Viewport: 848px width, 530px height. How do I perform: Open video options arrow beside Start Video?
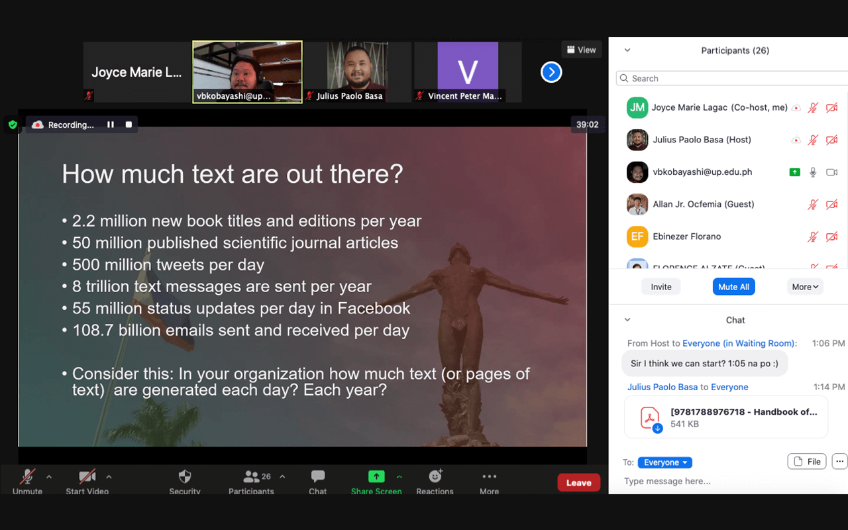(109, 476)
